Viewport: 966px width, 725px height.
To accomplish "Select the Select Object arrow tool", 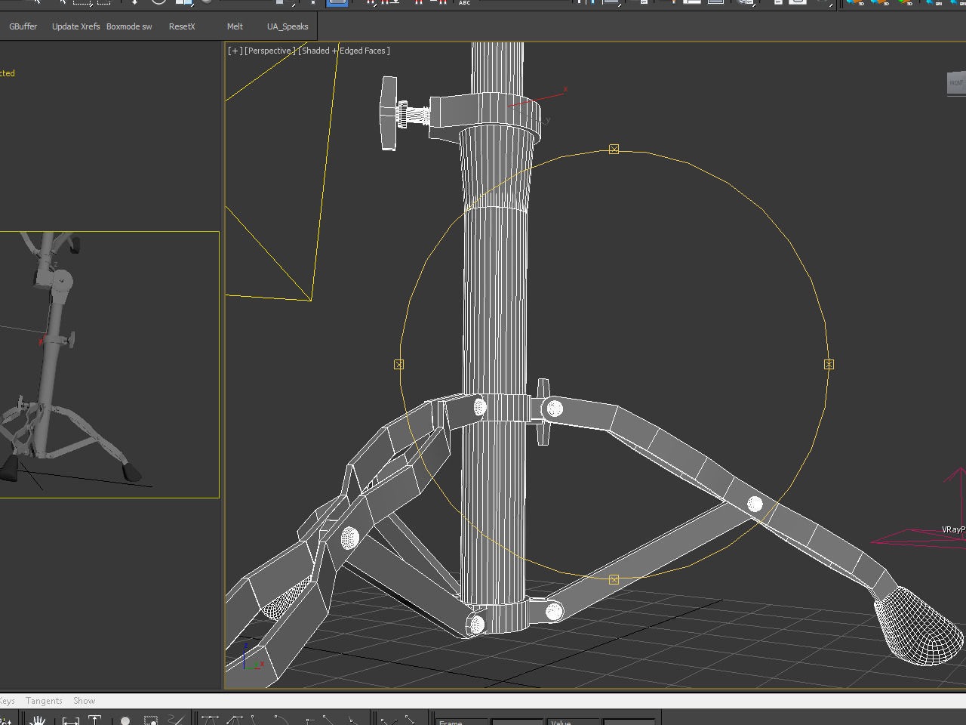I will pos(37,4).
